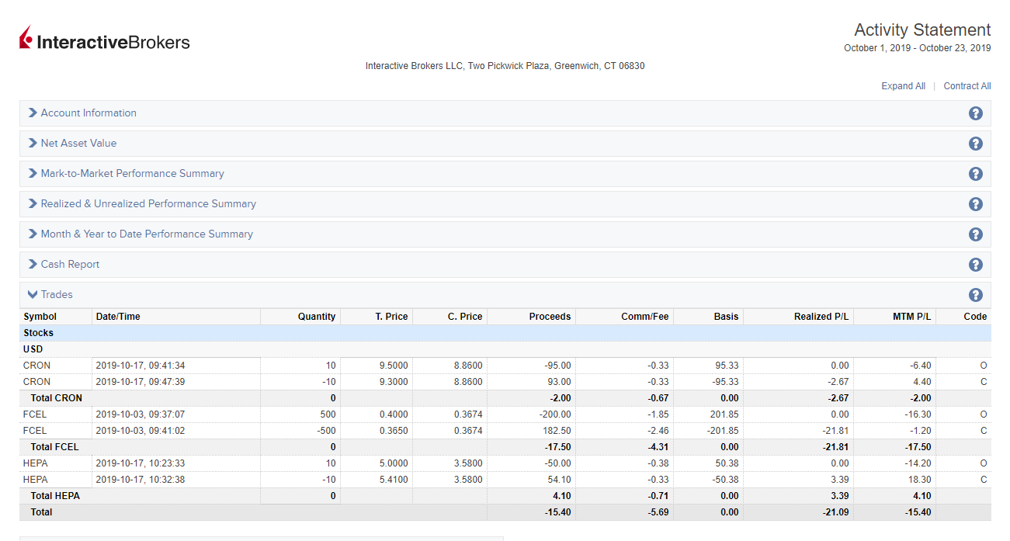Click help icon in Cash Report row
This screenshot has width=1010, height=541.
click(x=975, y=265)
